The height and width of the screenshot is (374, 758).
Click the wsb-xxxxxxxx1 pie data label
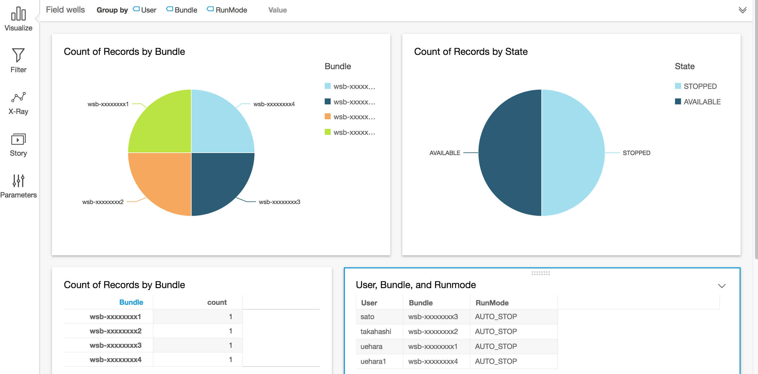tap(108, 104)
